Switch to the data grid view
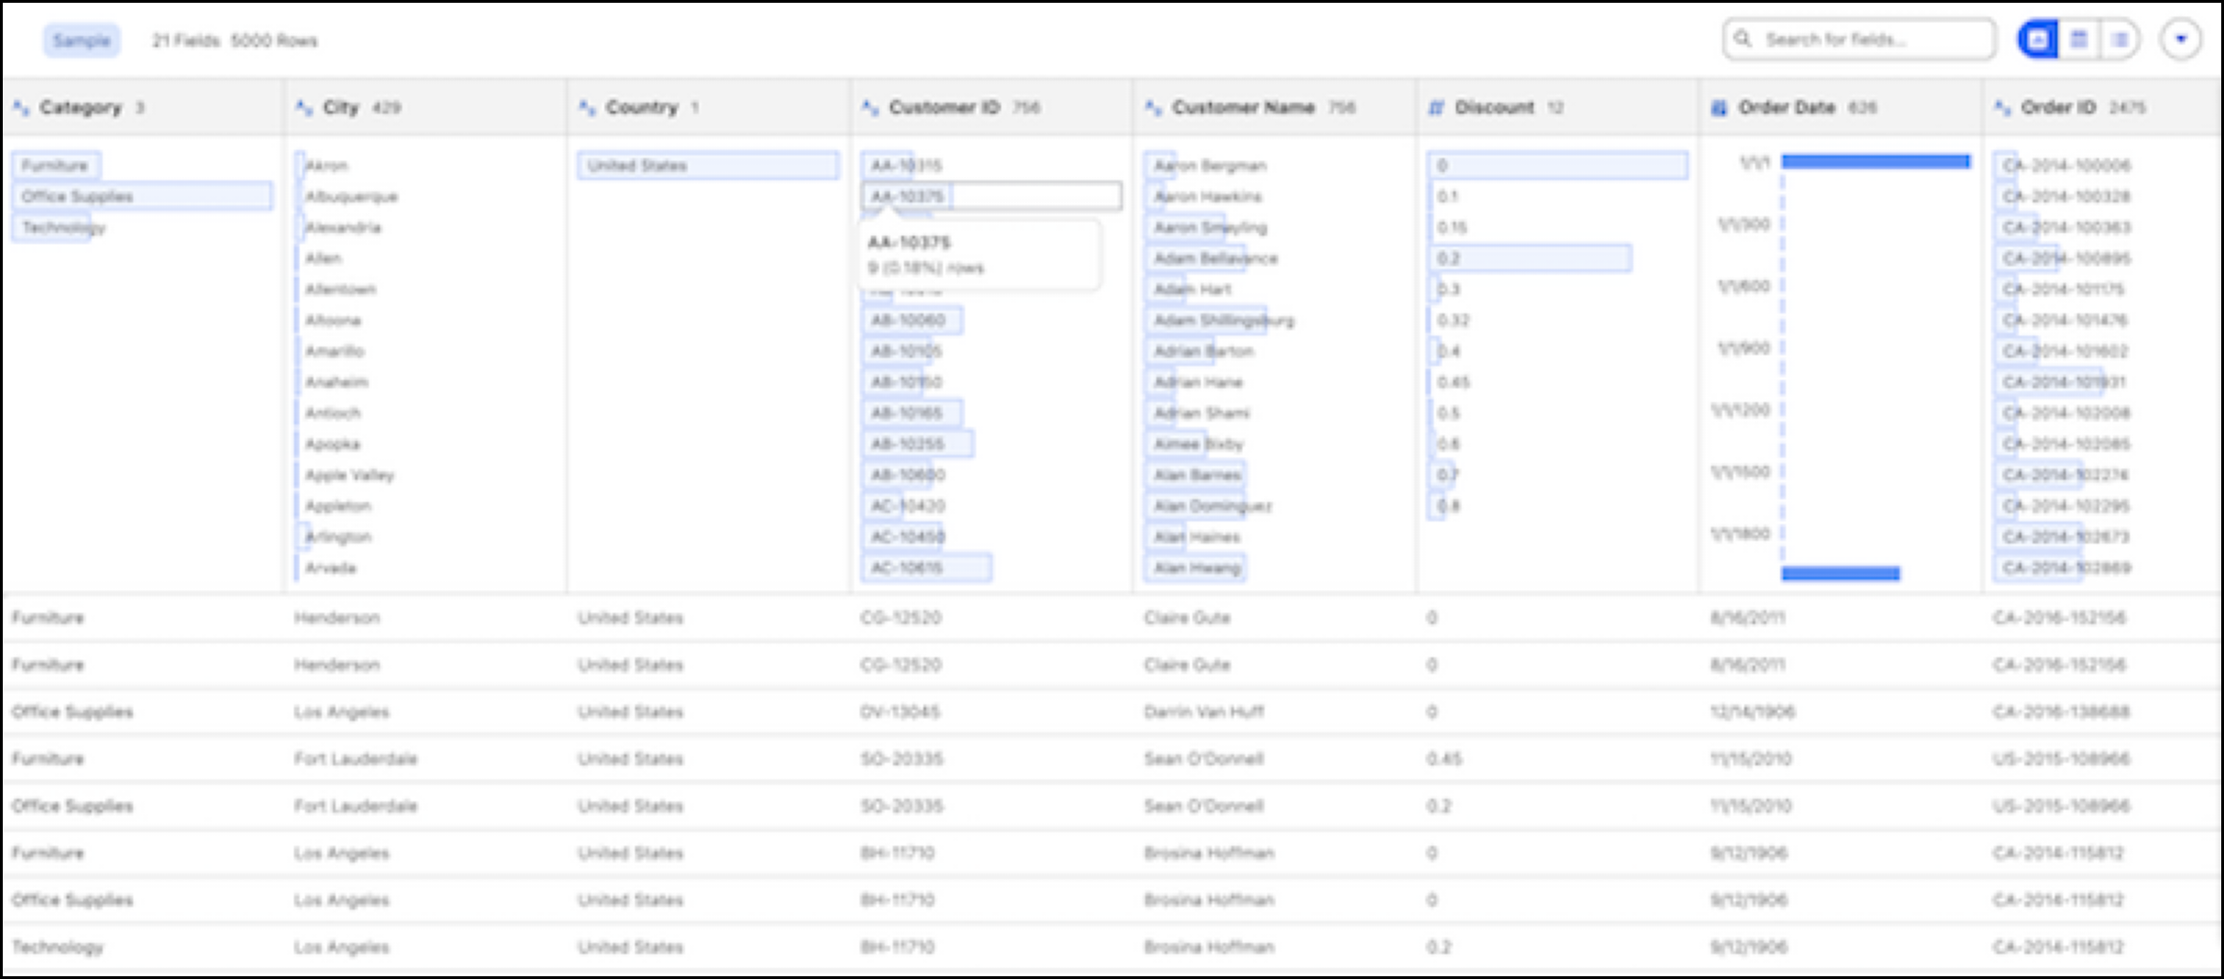Screen dimensions: 2224x979 point(2079,40)
